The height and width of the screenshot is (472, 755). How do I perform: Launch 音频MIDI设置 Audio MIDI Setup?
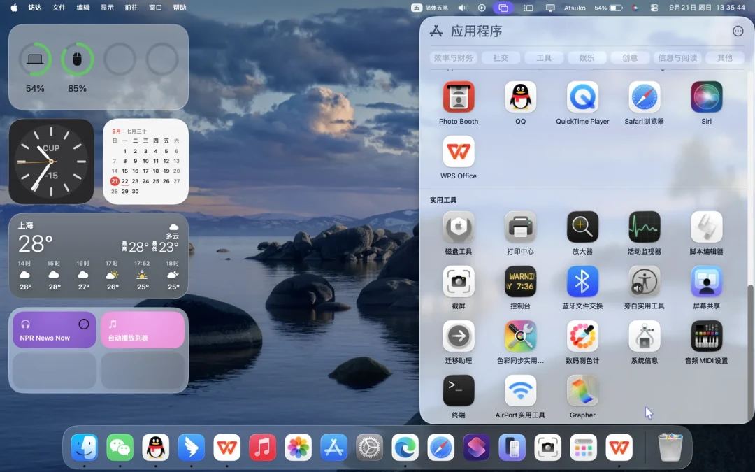click(x=706, y=336)
